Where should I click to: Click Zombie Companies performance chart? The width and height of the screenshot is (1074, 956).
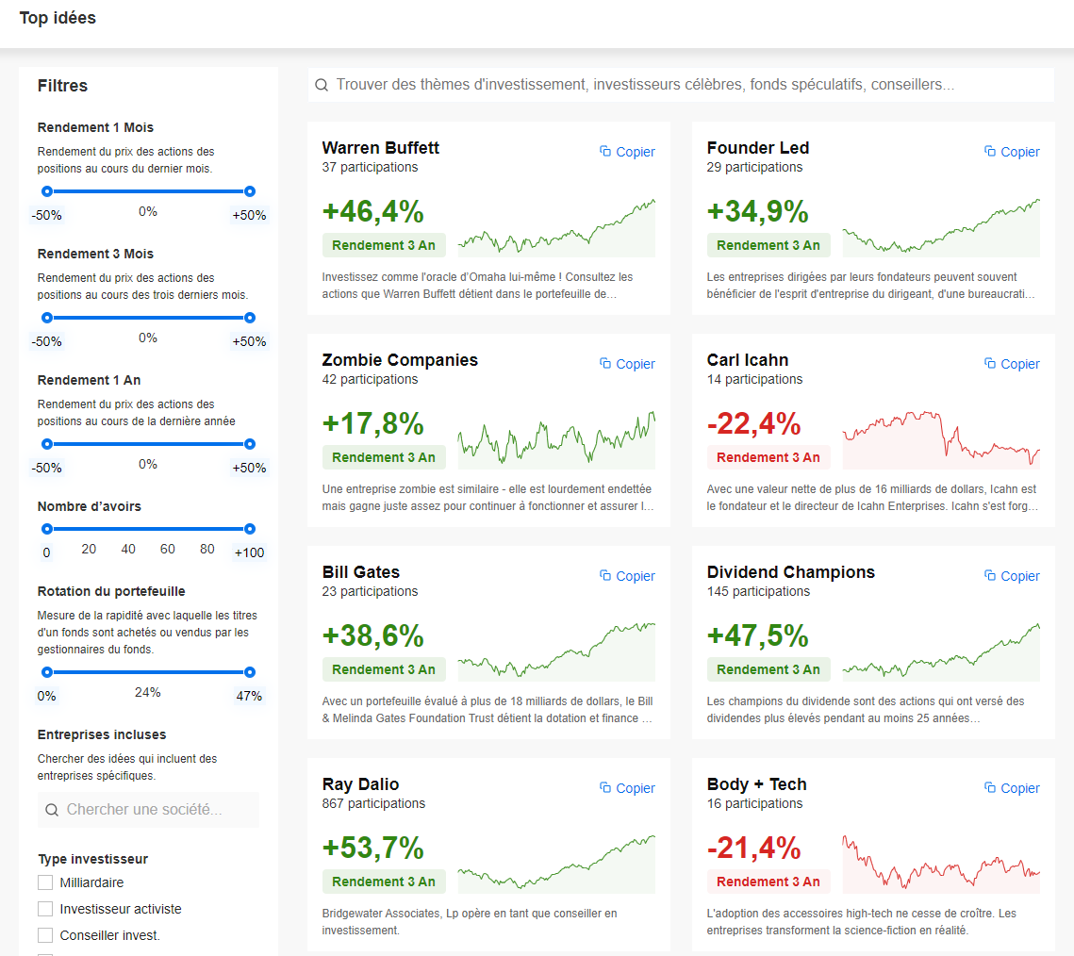coord(557,439)
